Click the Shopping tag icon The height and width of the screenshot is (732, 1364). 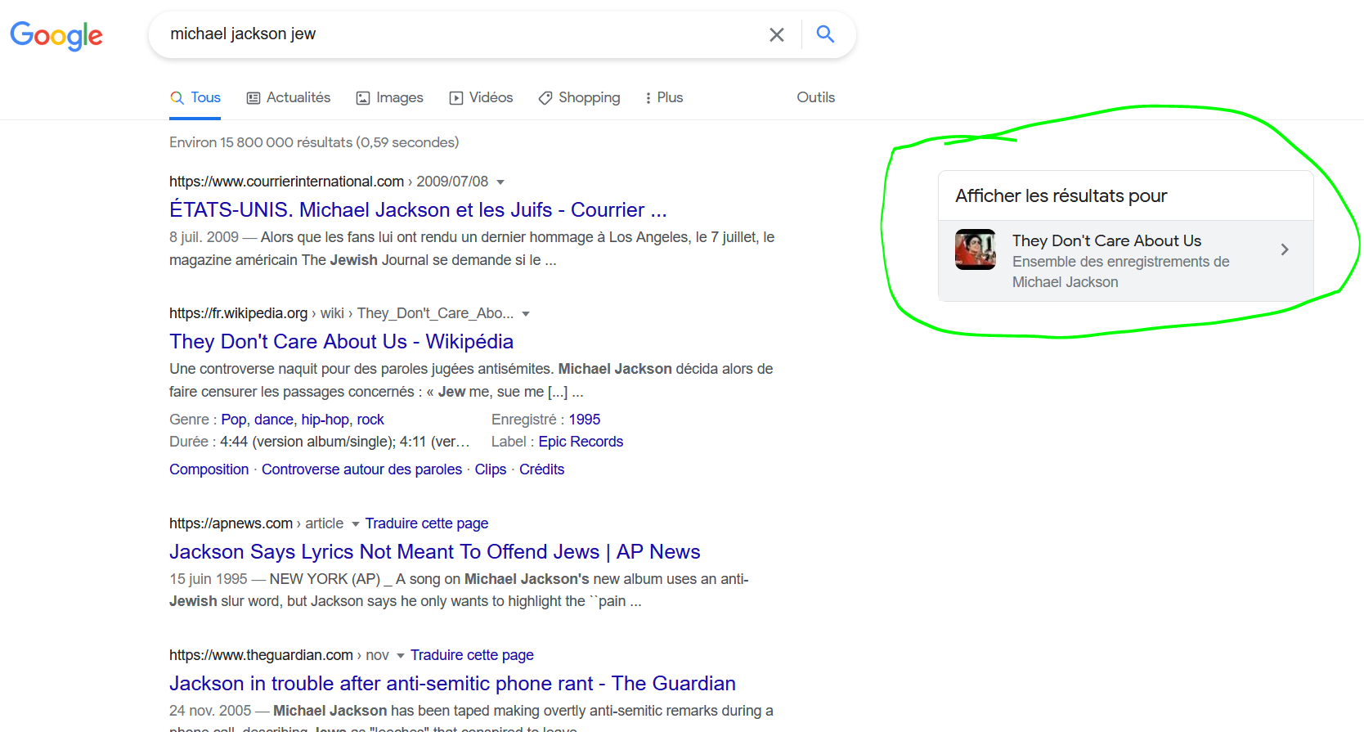(x=545, y=98)
